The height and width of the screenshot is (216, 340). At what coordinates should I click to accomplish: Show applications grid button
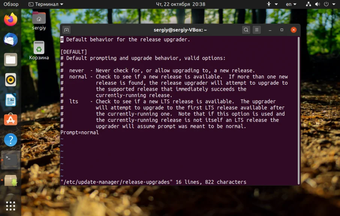(11, 205)
